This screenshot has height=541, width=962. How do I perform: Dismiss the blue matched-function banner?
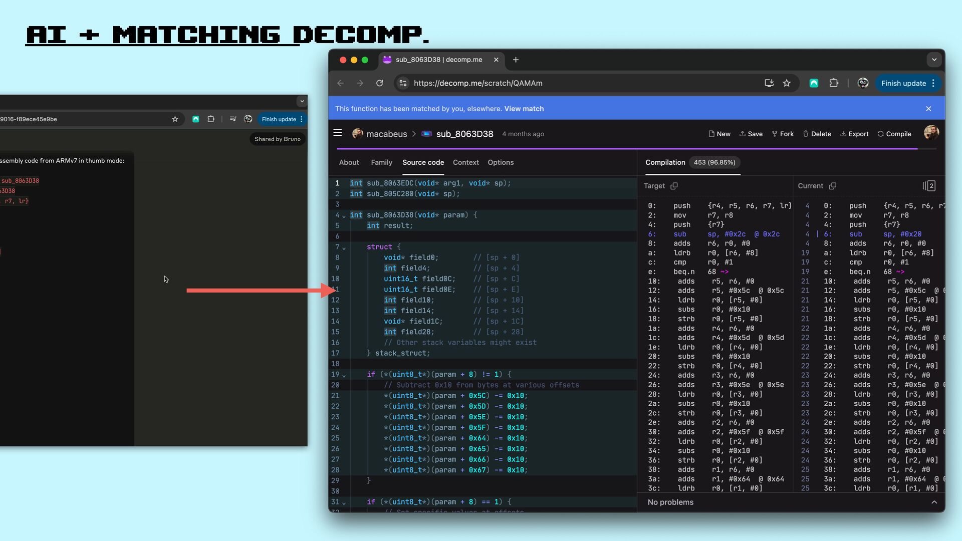coord(928,109)
